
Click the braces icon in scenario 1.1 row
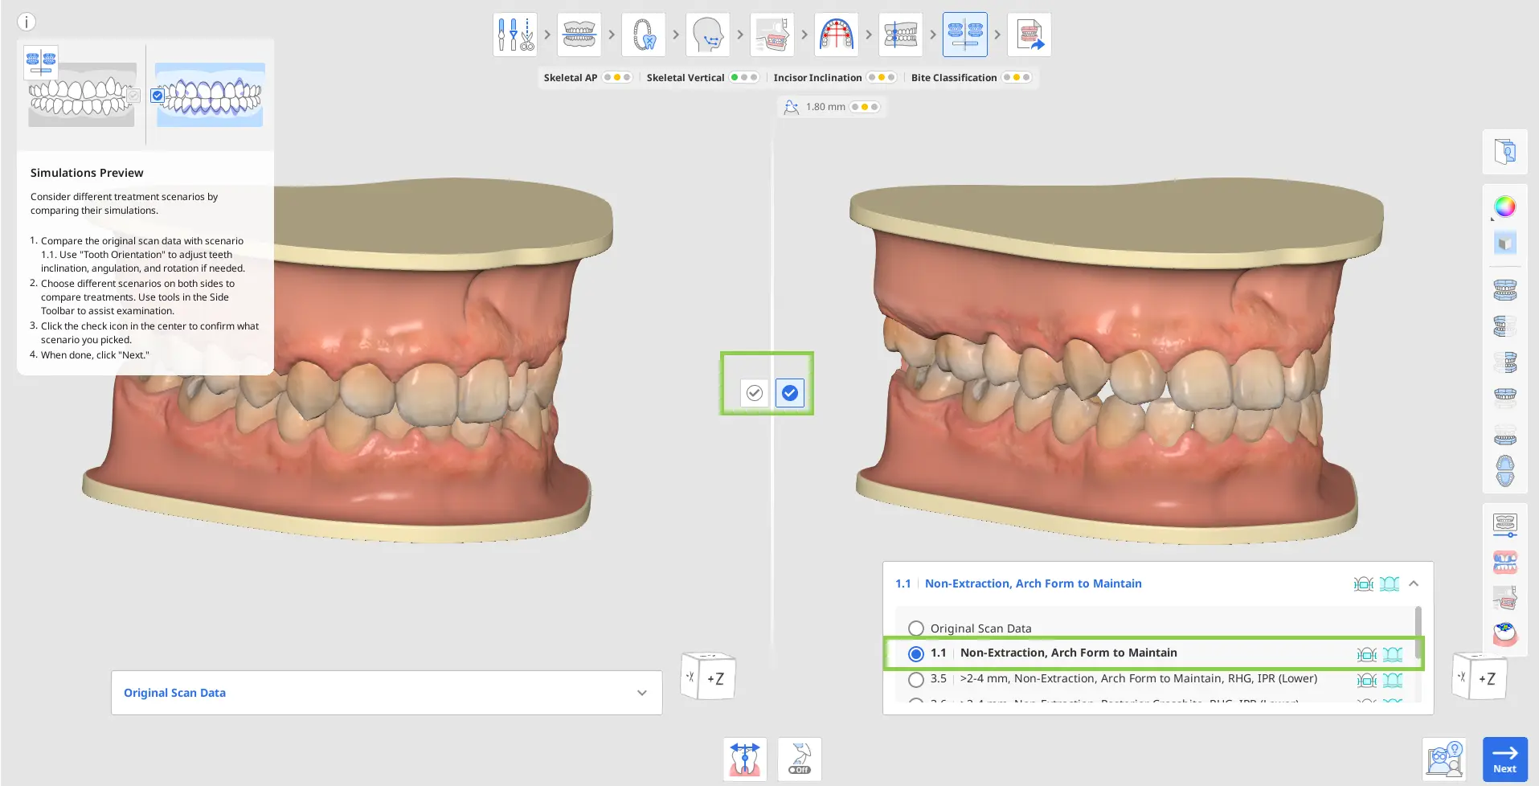[x=1366, y=654]
